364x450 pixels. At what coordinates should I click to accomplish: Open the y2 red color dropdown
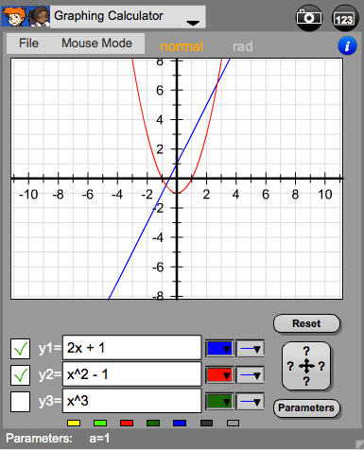coord(219,375)
